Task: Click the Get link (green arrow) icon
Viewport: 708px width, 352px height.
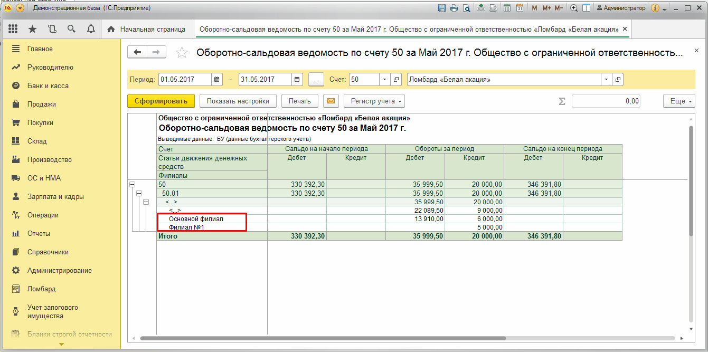Action: pyautogui.click(x=481, y=8)
